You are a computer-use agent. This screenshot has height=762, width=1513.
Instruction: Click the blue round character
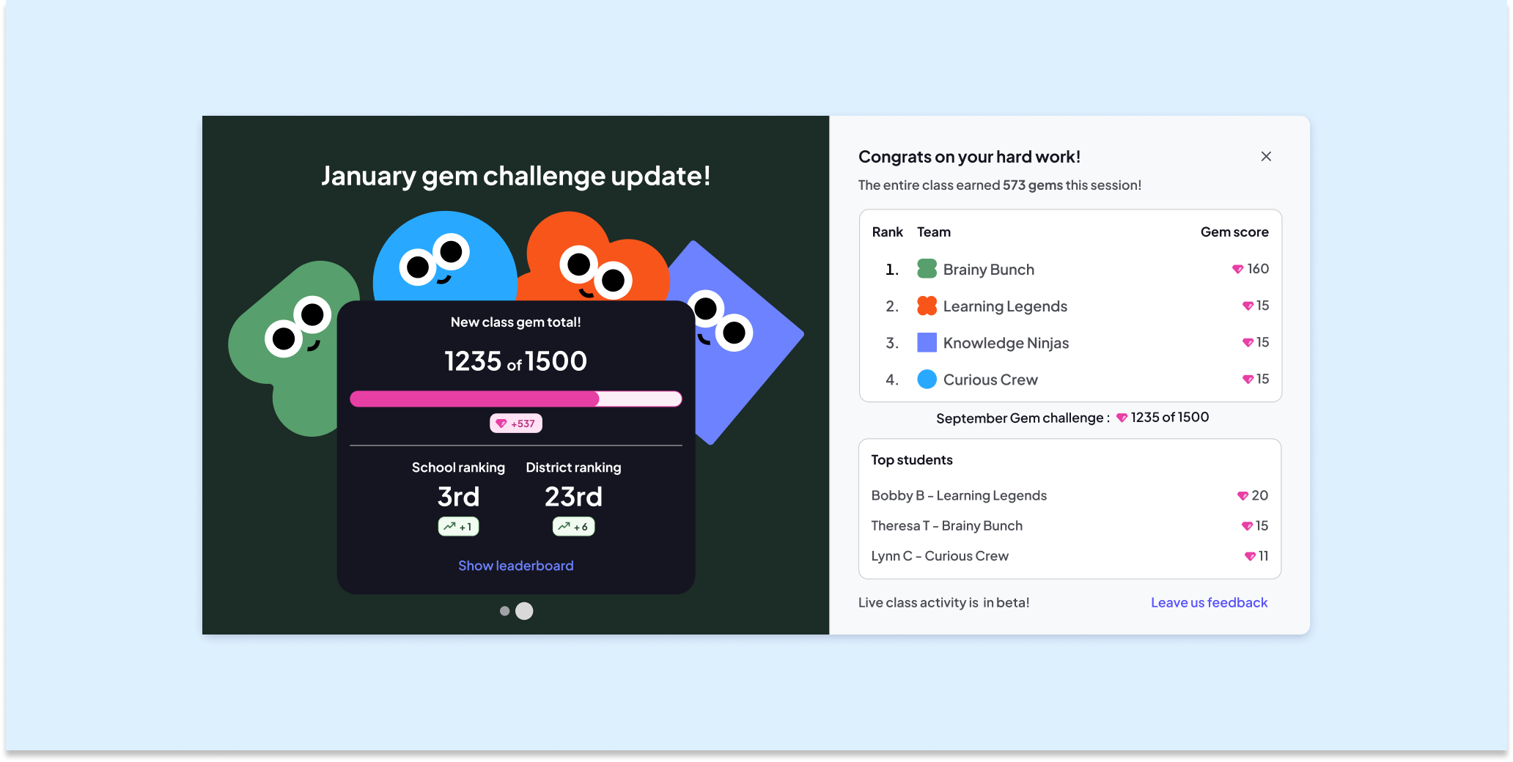coord(444,256)
